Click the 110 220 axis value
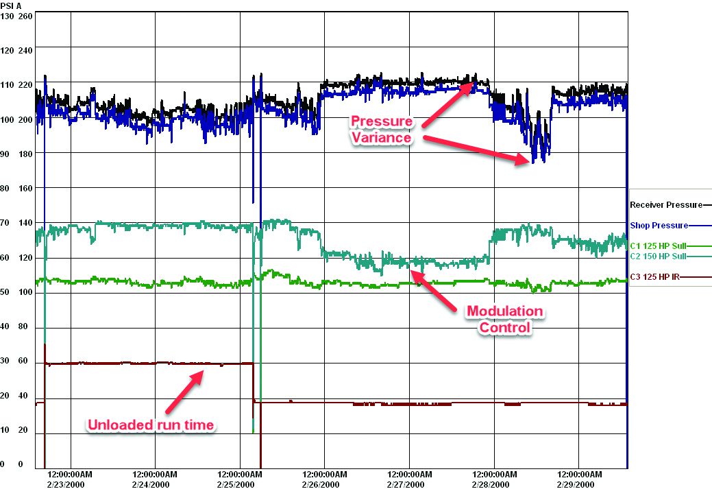Screen dimensions: 712x489 16,85
